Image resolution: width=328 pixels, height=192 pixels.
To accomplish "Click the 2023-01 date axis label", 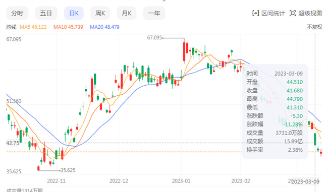I will [181, 181].
